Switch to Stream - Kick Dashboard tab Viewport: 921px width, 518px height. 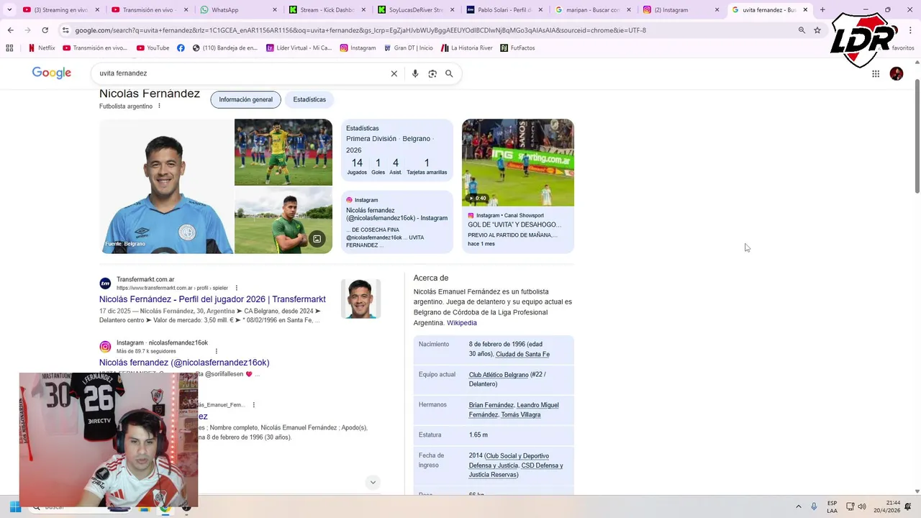(x=327, y=10)
